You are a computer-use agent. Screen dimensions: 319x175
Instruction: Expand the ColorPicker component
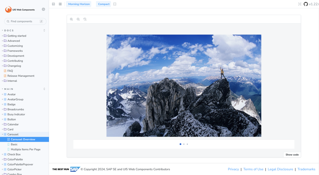click(14, 169)
